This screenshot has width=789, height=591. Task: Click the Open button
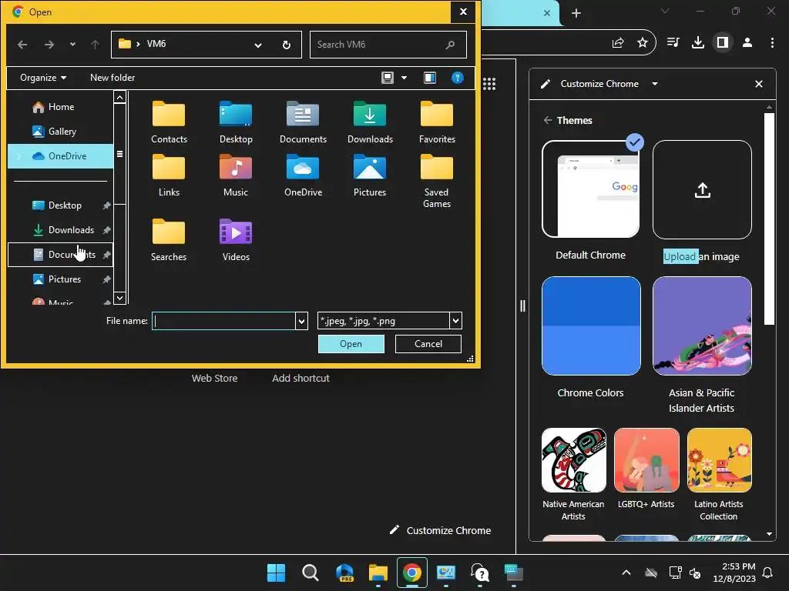(351, 344)
